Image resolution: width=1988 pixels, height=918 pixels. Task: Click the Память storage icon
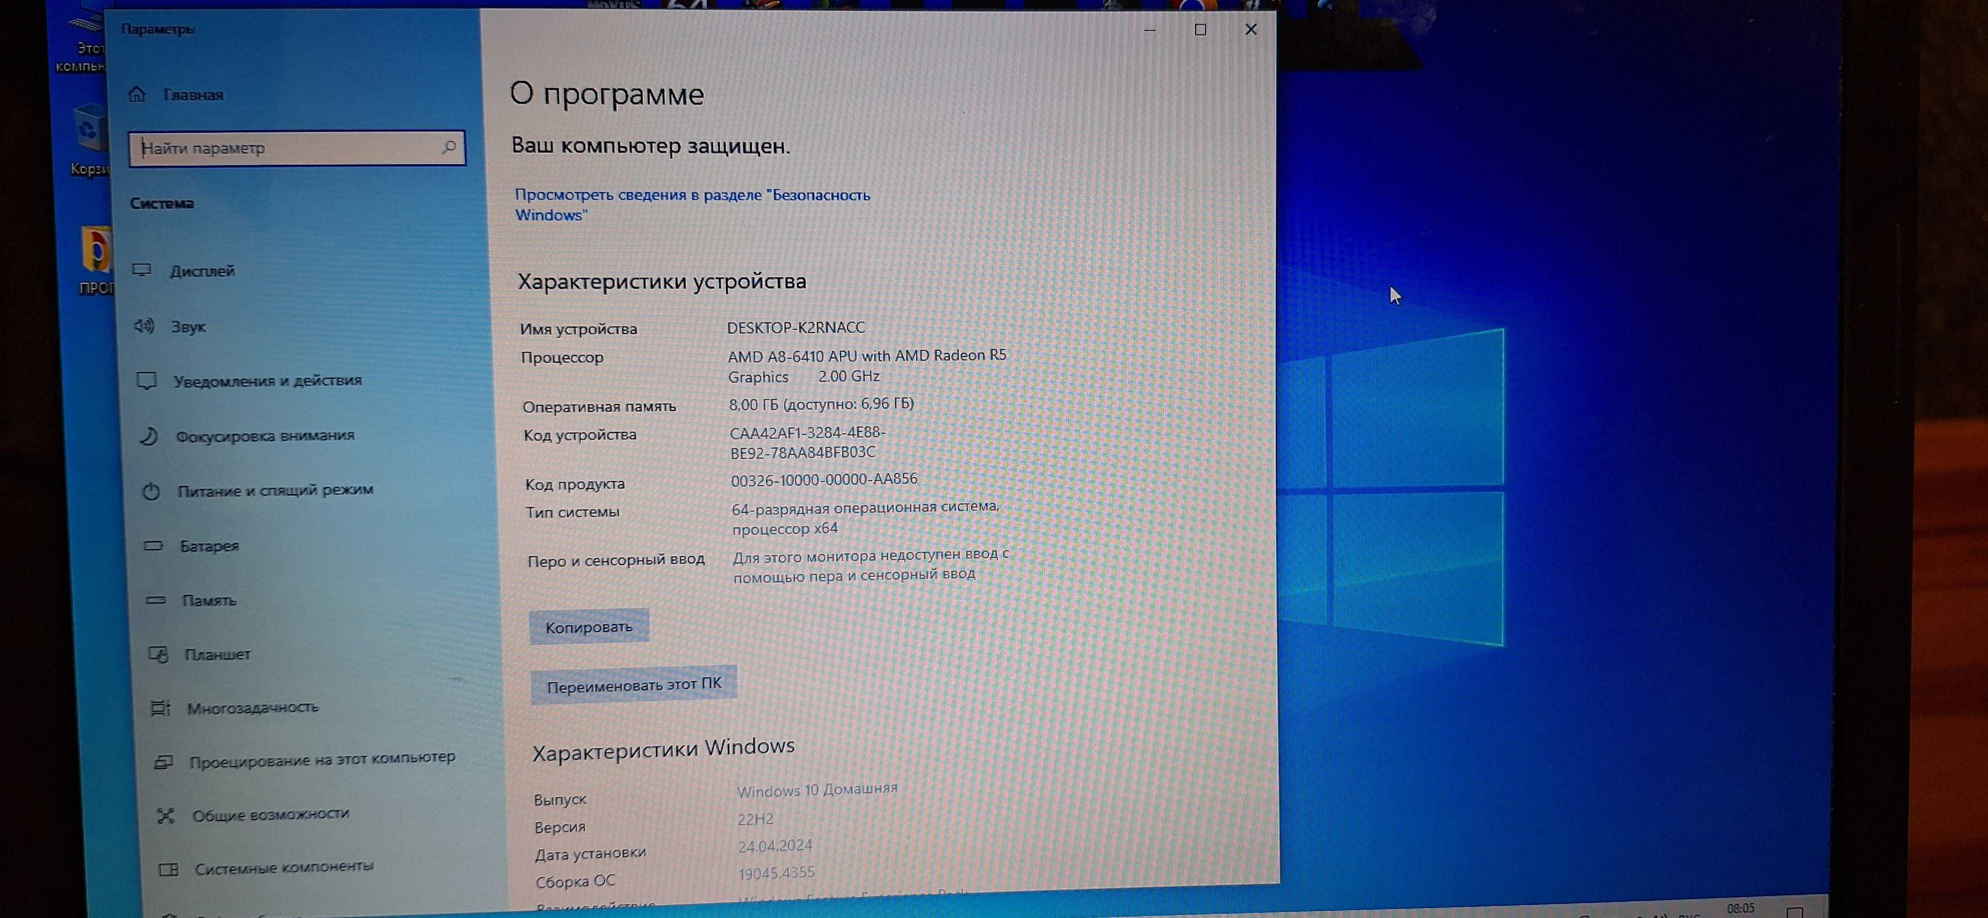point(156,599)
